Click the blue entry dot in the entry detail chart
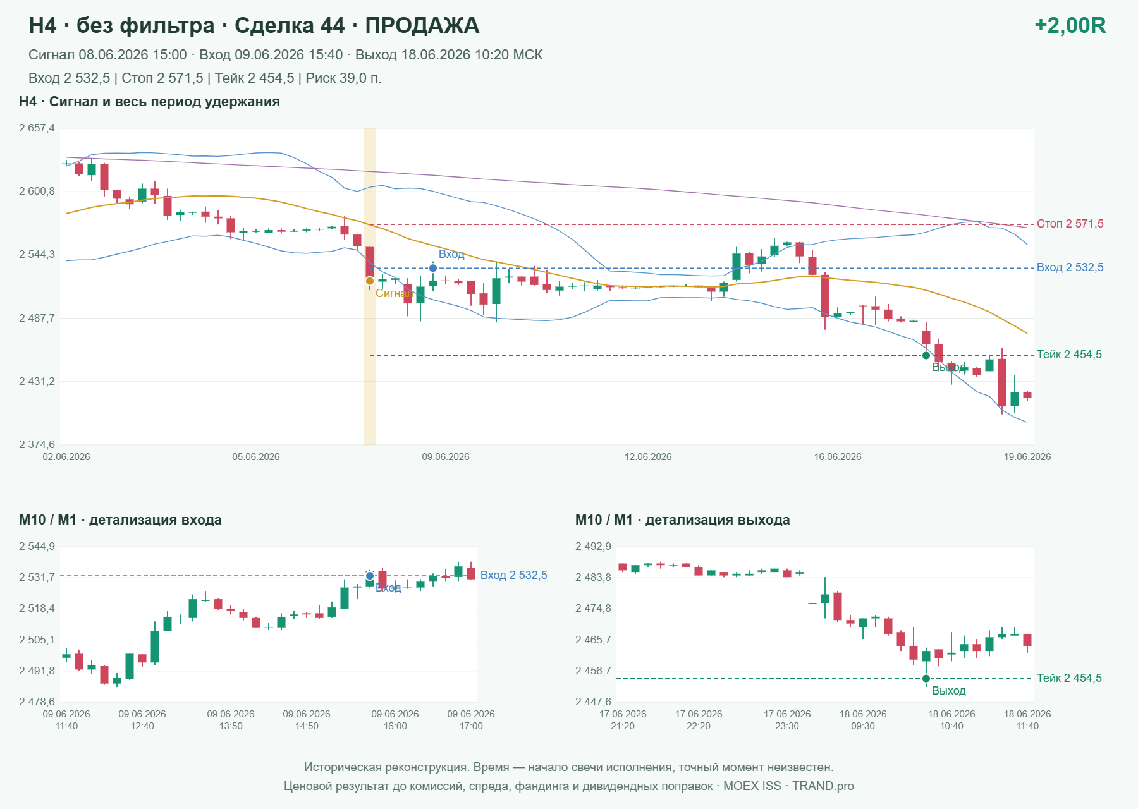Viewport: 1138px width, 809px height. click(x=370, y=576)
